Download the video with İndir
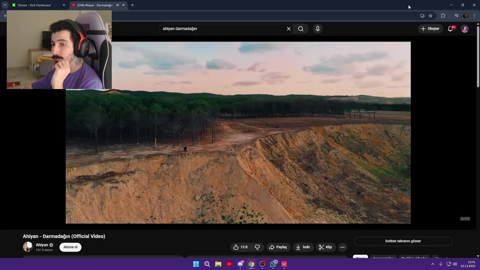Image resolution: width=480 pixels, height=270 pixels. pos(303,247)
